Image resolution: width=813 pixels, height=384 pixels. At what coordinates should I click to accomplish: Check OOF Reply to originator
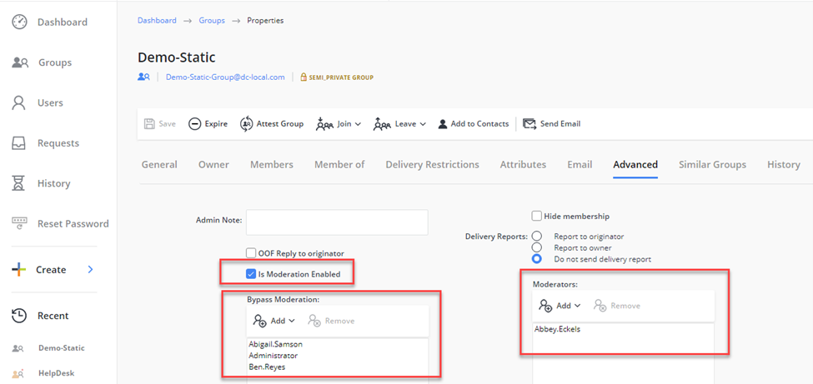coord(251,253)
